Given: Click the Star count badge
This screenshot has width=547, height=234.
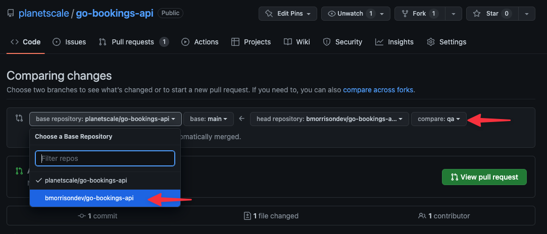Looking at the screenshot, I should tap(506, 14).
